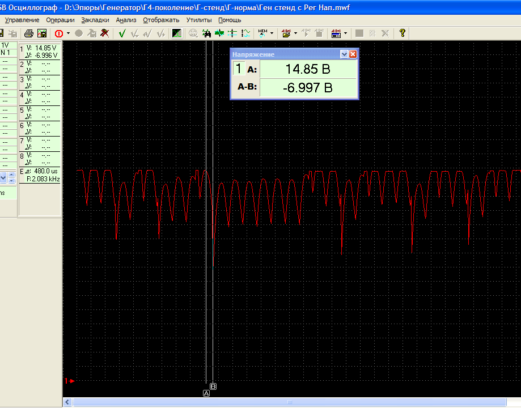Click channel 5 measurement row in side panel
521x408 pixels.
40,113
